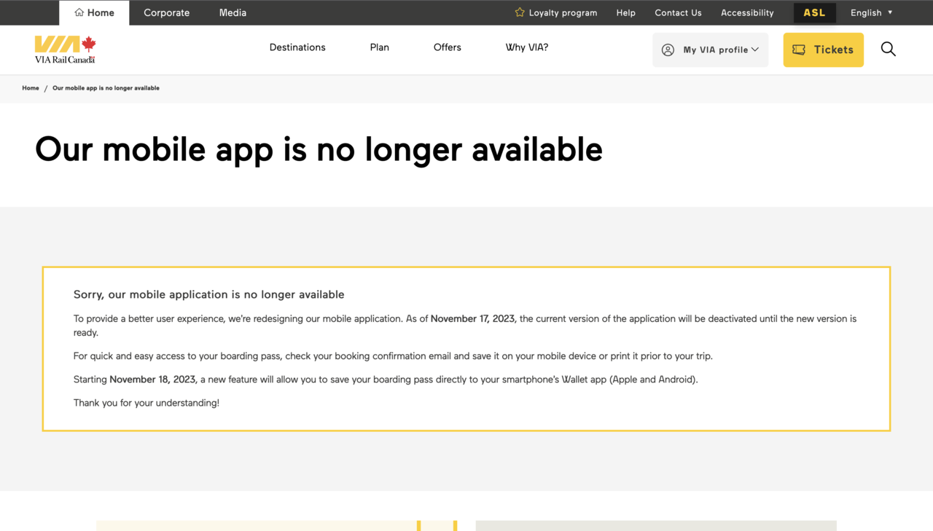Select the Home tab in top bar
Viewport: 933px width, 531px height.
[x=94, y=12]
